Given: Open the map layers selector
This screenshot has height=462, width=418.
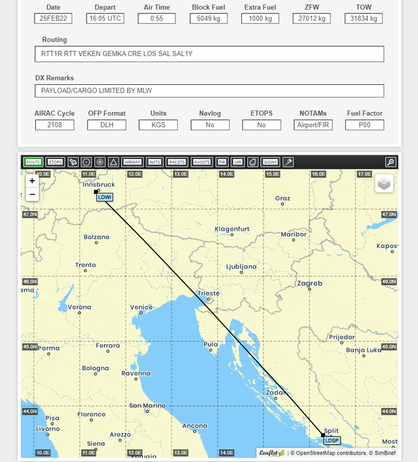Looking at the screenshot, I should pos(384,183).
